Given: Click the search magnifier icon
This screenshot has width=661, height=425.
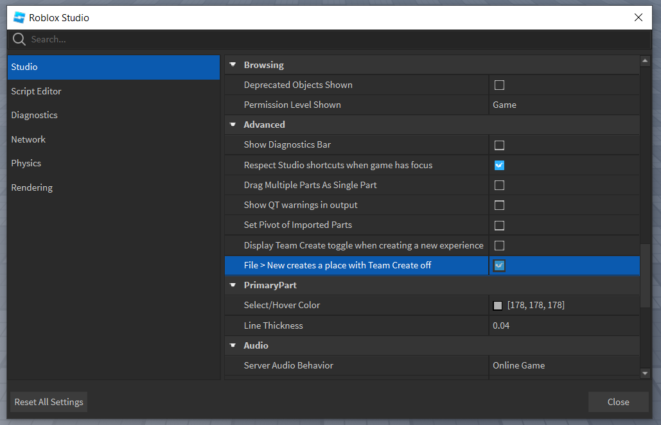Looking at the screenshot, I should [19, 39].
